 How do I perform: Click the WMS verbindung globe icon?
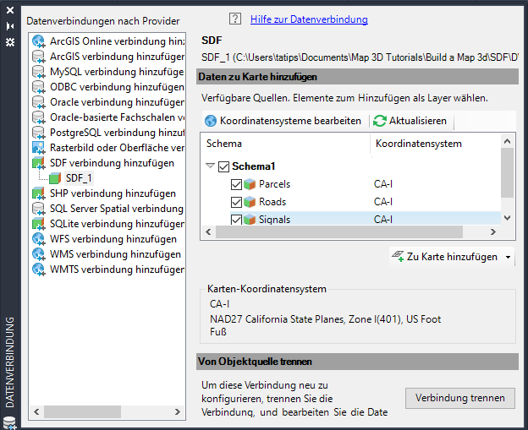coord(38,254)
